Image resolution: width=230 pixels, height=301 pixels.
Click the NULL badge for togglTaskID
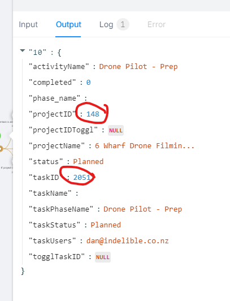pyautogui.click(x=103, y=257)
